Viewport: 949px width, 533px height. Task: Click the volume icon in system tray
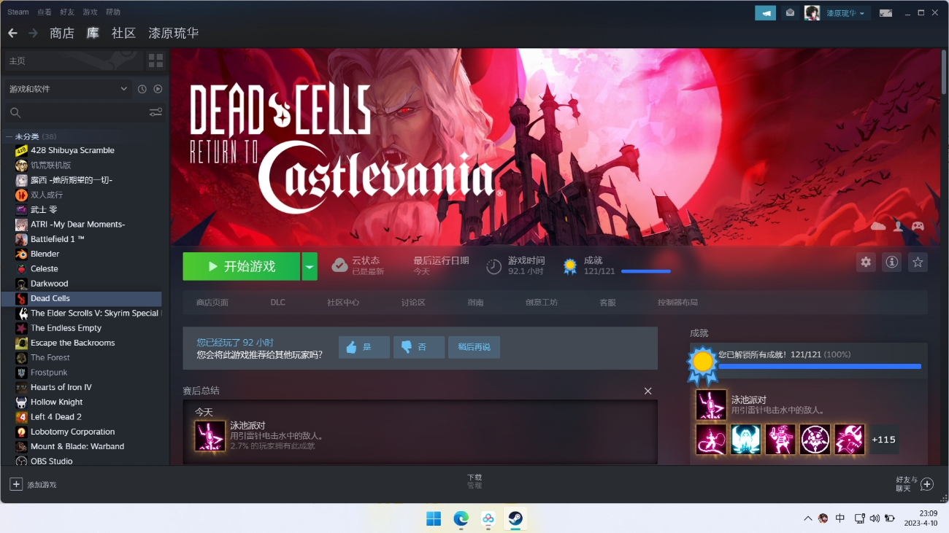(x=875, y=518)
